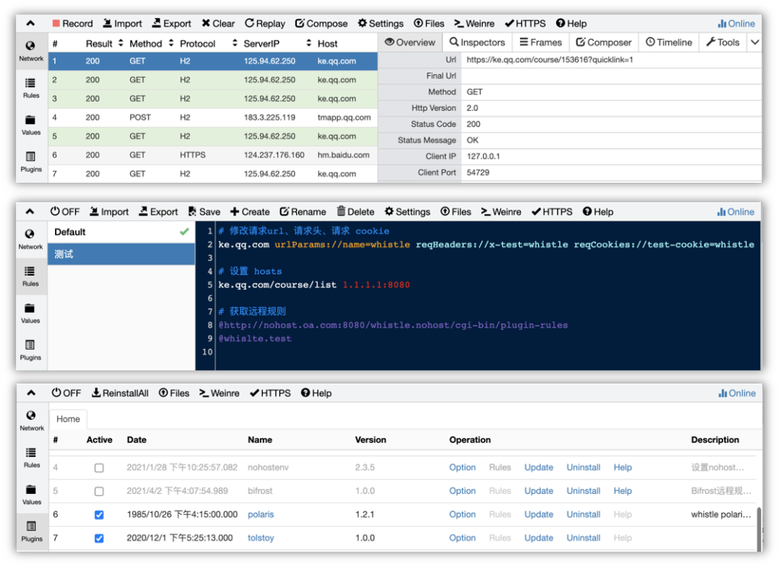Click the Url value field in Overview
The width and height of the screenshot is (780, 567).
click(x=612, y=60)
